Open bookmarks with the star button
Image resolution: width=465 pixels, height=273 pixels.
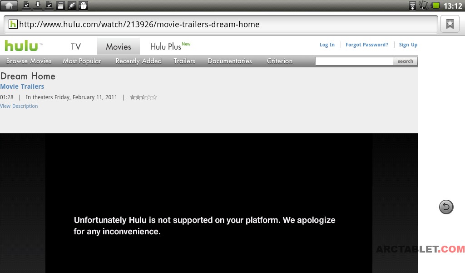pos(450,24)
